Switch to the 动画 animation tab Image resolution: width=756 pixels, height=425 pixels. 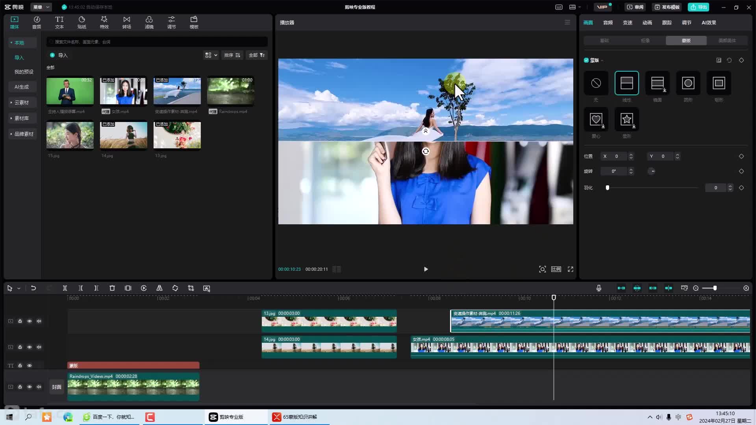(x=647, y=22)
